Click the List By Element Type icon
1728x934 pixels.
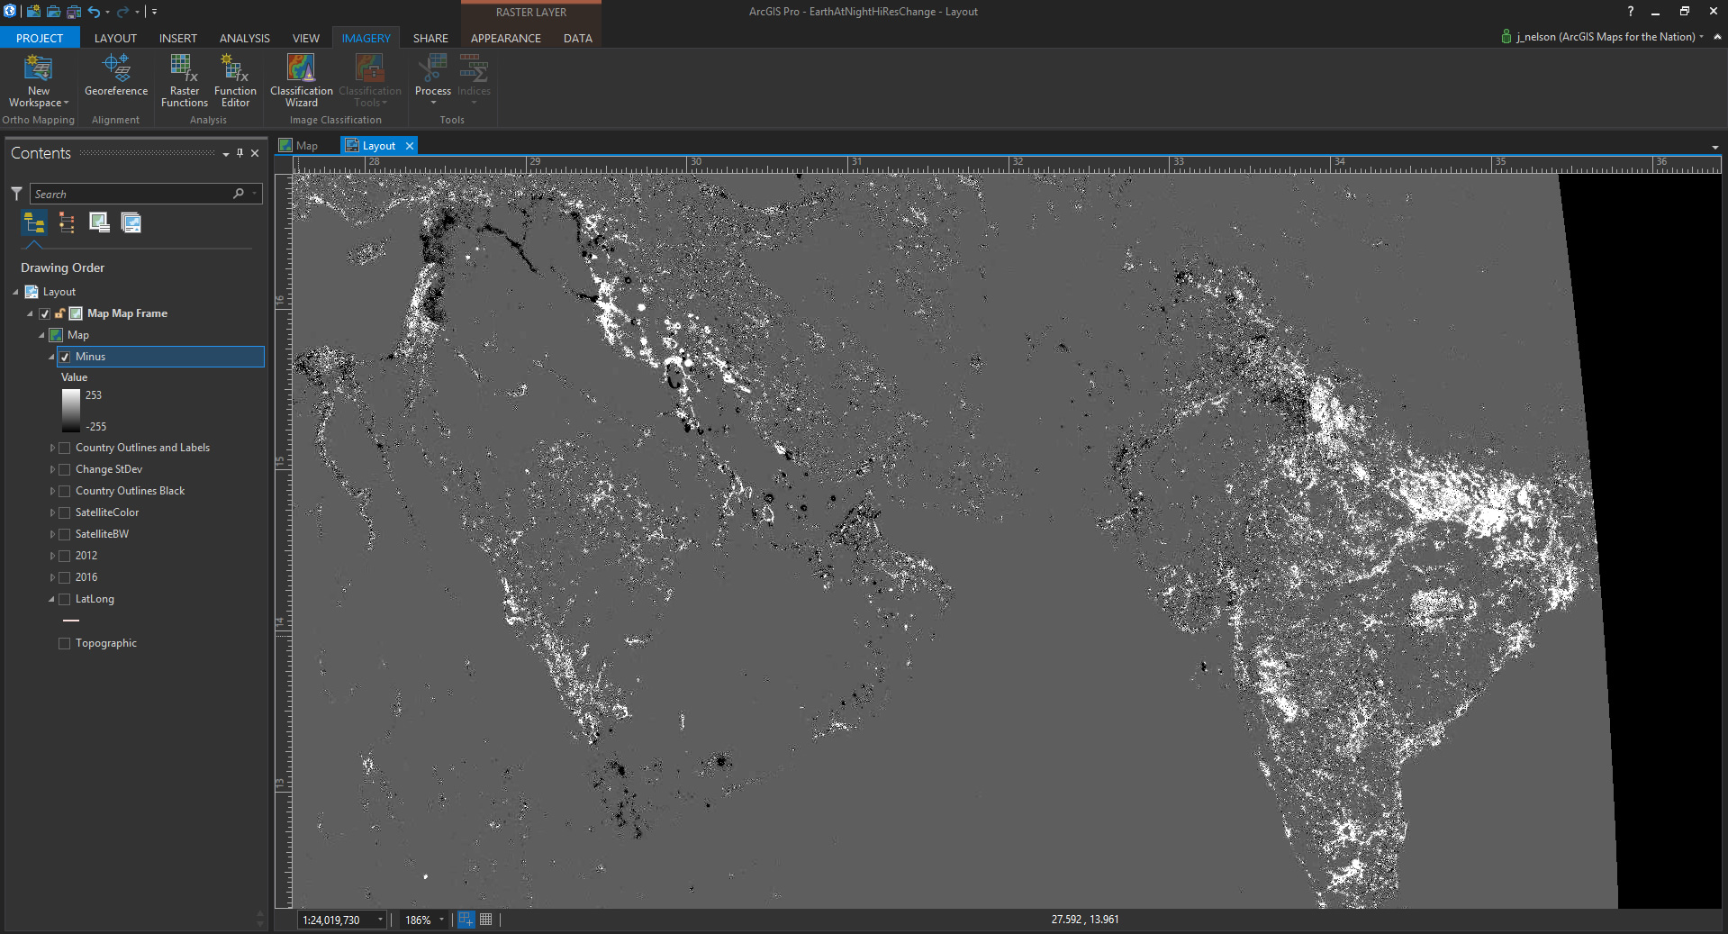point(67,222)
